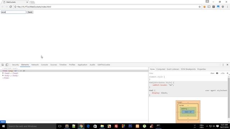
Task: Add new style rule with plus icon
Action: point(227,73)
